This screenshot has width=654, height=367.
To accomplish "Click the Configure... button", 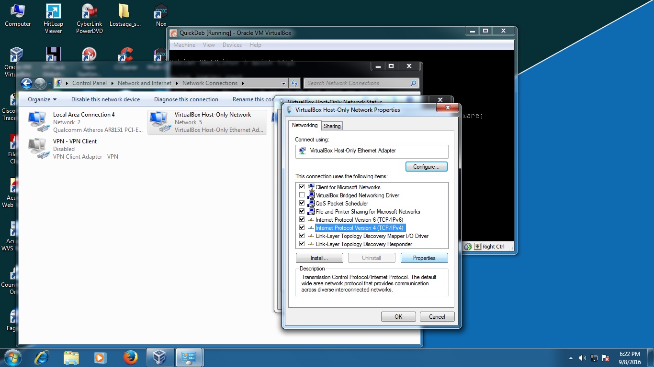I will coord(427,167).
